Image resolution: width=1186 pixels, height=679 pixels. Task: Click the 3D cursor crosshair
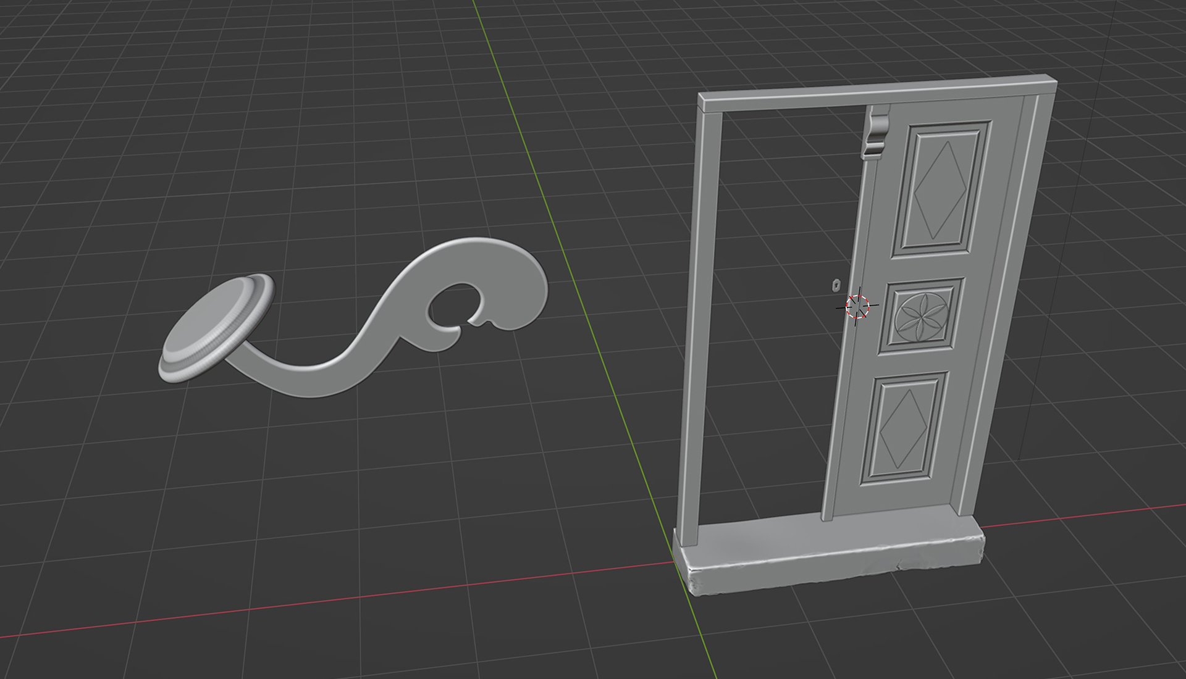[x=857, y=306]
